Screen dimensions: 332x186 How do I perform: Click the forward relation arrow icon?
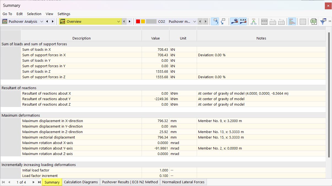pos(223,21)
